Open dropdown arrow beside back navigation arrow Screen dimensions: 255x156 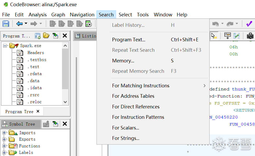coord(26,24)
